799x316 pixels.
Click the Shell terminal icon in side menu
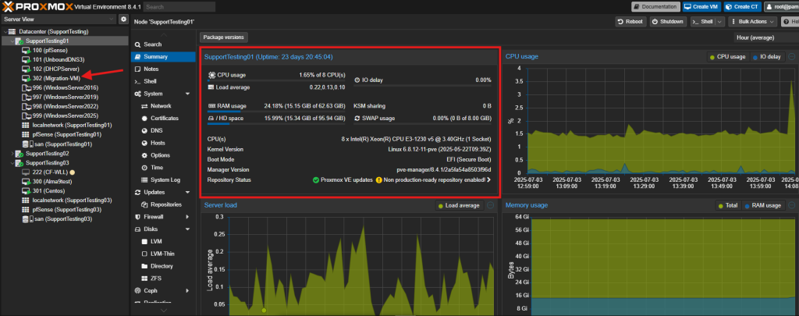pyautogui.click(x=137, y=82)
